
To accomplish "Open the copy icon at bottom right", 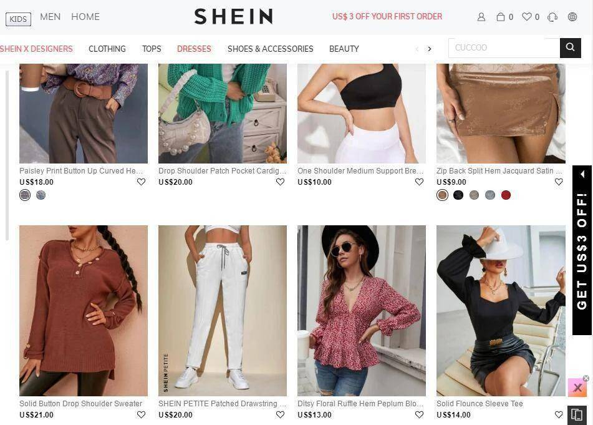I will tap(576, 414).
